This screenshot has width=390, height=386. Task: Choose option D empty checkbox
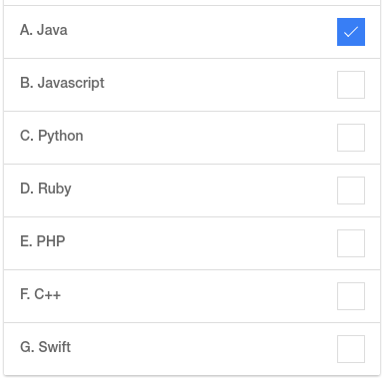coord(351,191)
